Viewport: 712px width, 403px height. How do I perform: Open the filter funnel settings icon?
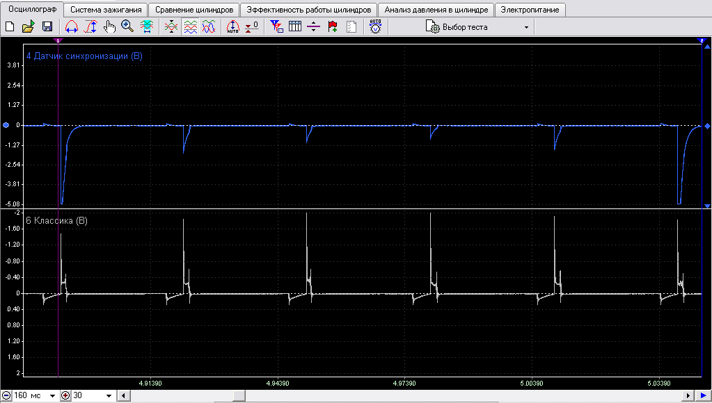tap(276, 27)
